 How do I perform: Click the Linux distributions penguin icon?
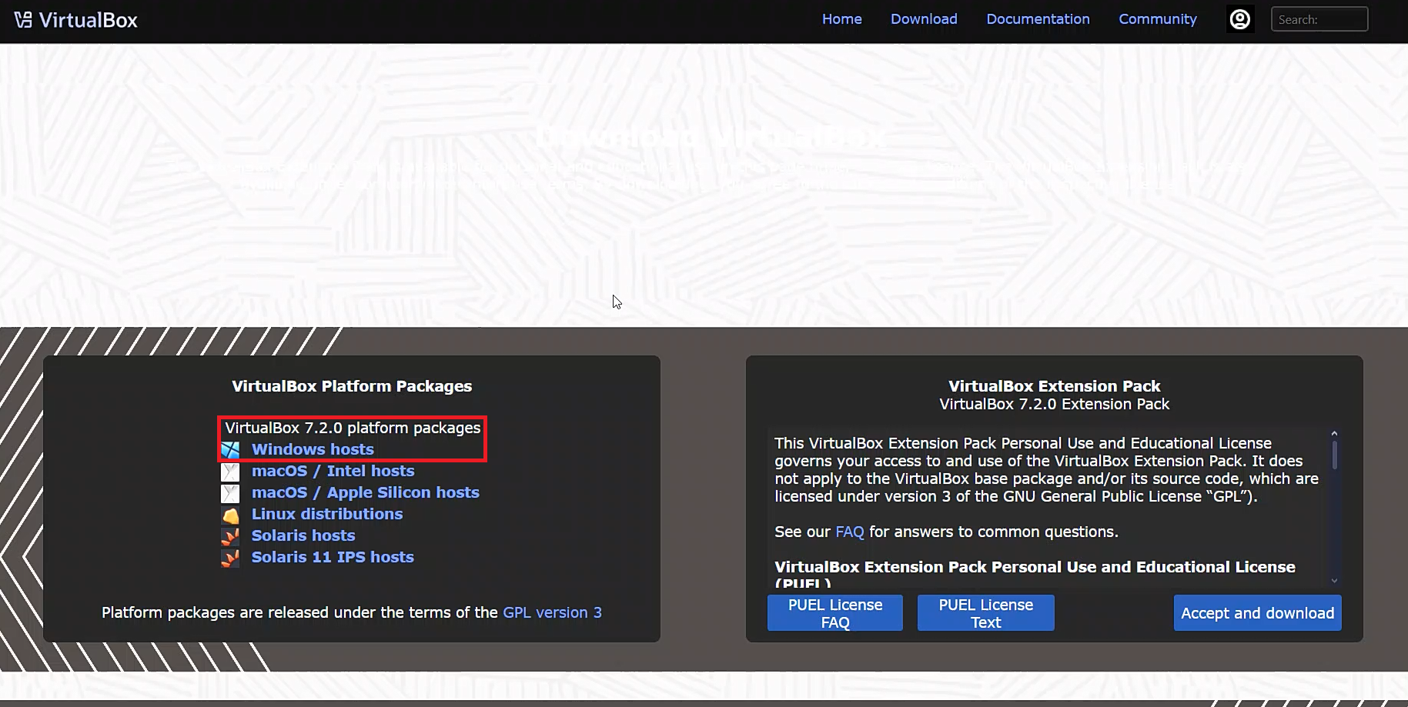point(230,515)
